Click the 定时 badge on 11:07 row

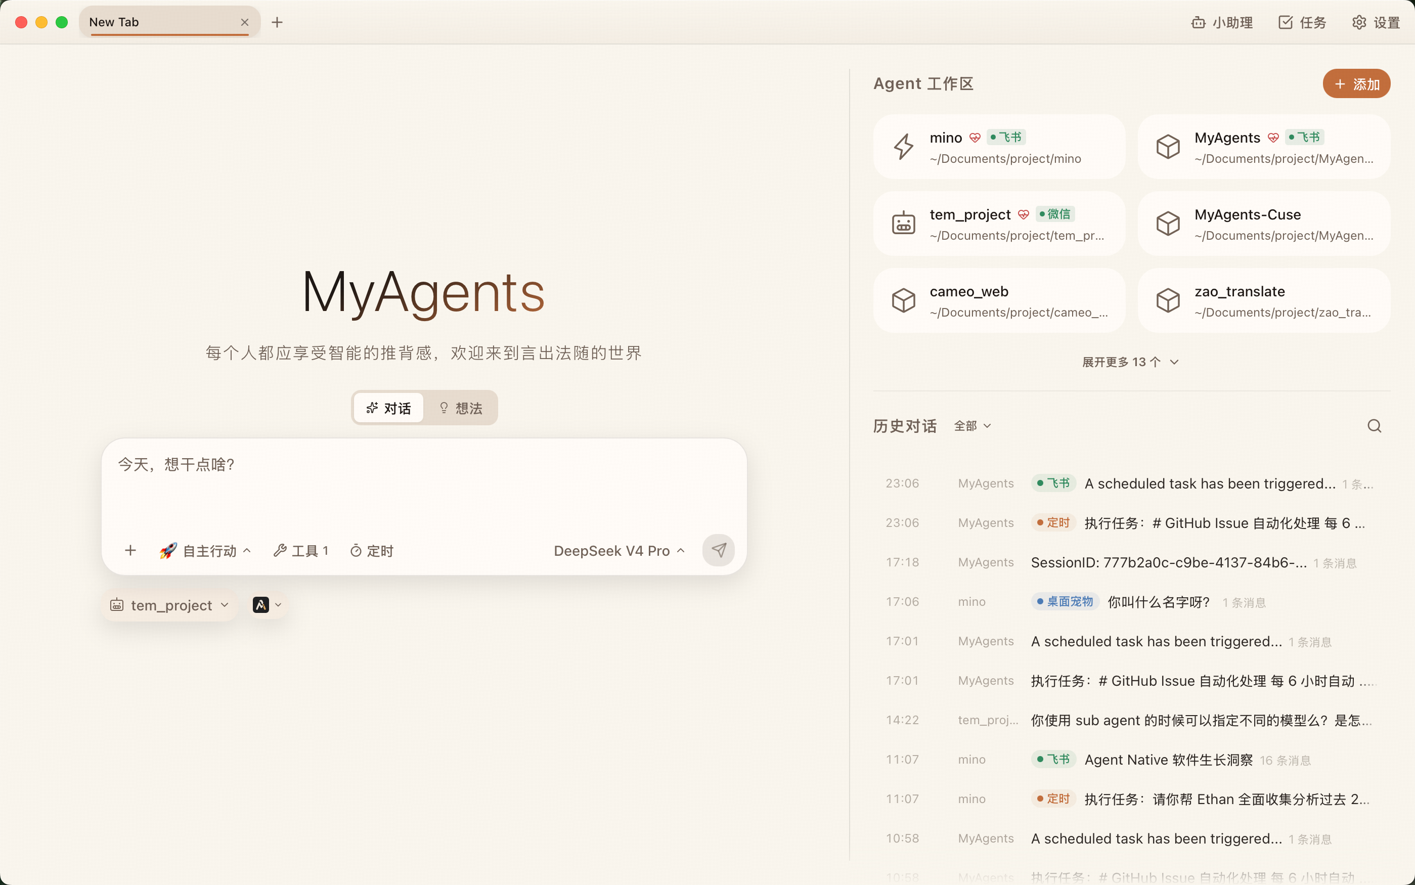(1053, 799)
